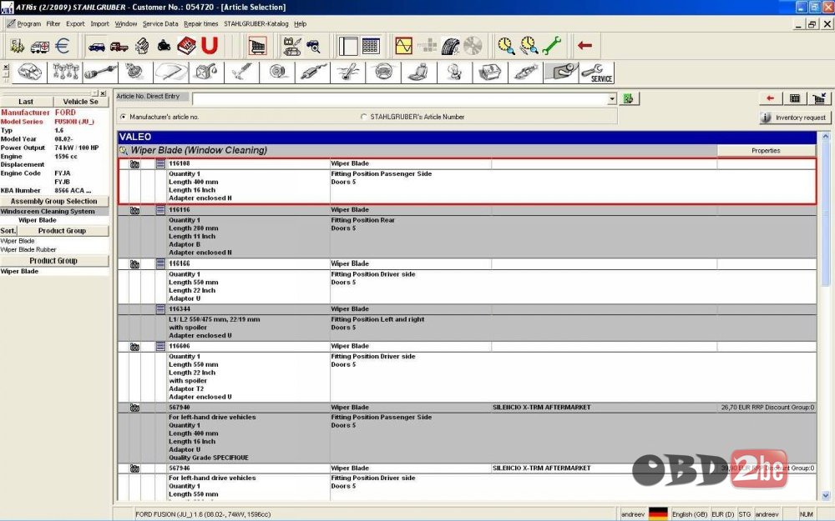Screen dimensions: 835x521
Task: Select the engine pistons assembly group icon
Action: (x=65, y=73)
